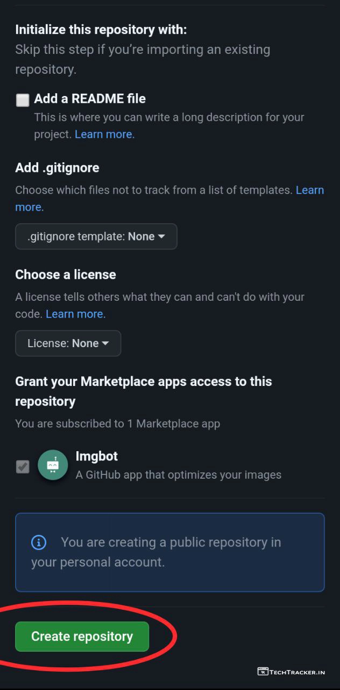The width and height of the screenshot is (340, 690).
Task: Click the Add a README file label
Action: tap(90, 99)
